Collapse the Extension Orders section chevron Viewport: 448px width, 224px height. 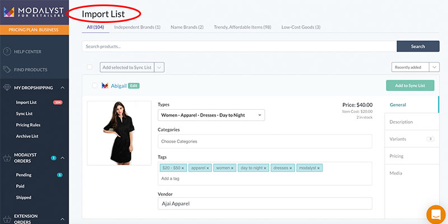63,219
